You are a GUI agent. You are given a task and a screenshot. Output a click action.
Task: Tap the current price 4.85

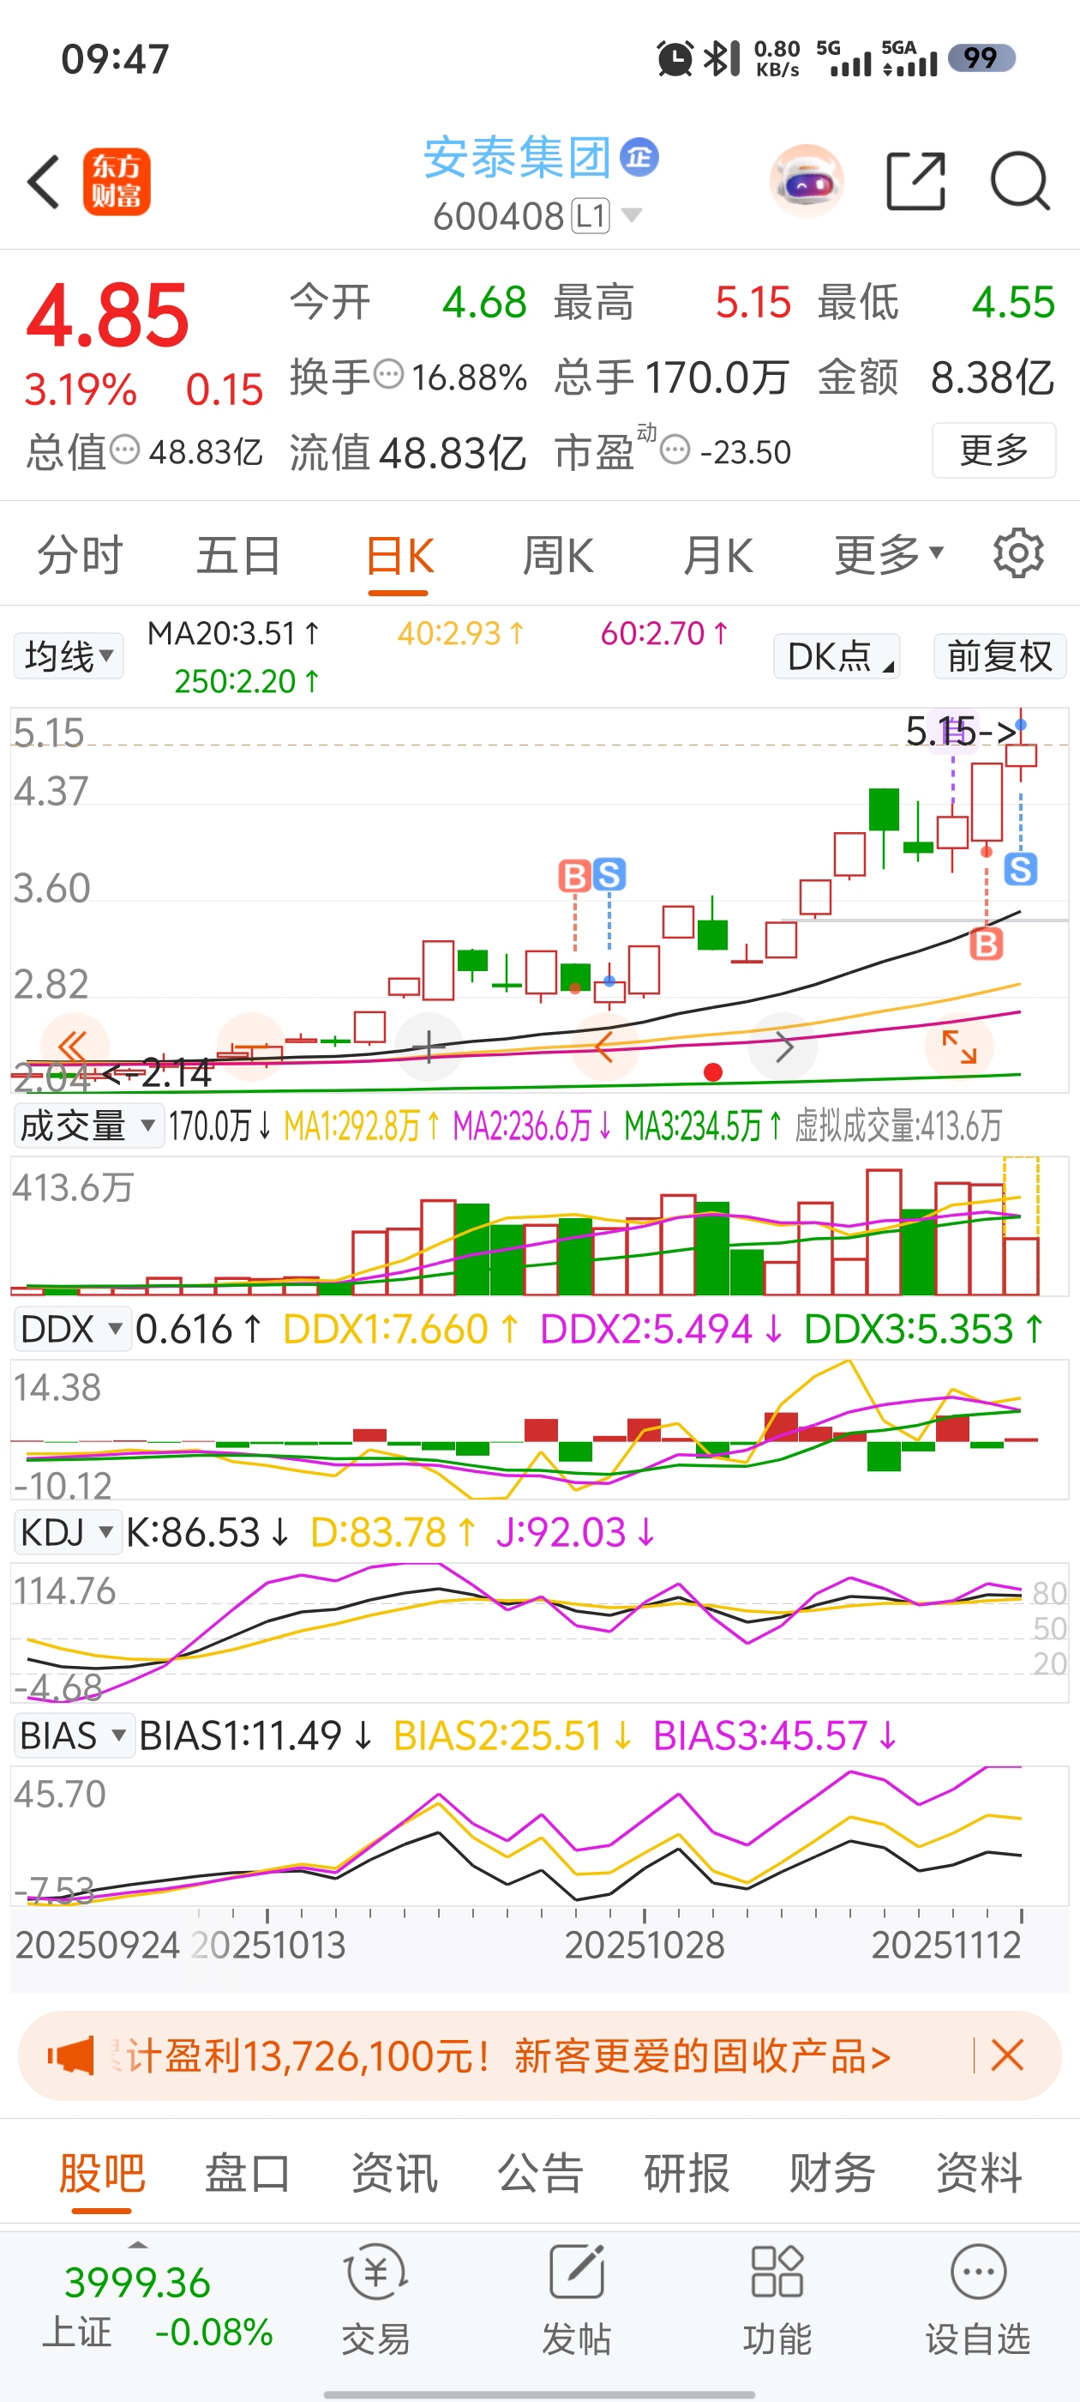[x=108, y=316]
